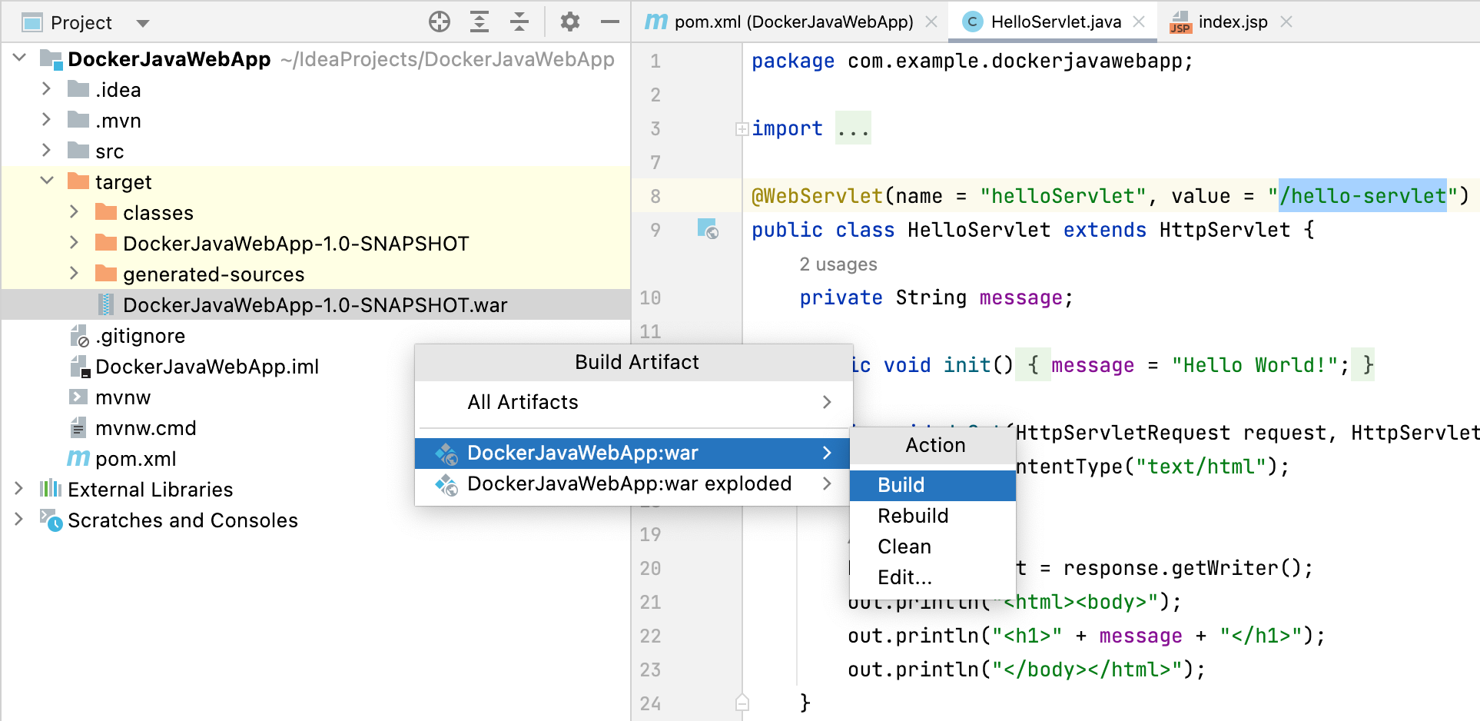The image size is (1480, 721).
Task: Click the Collapse All icon in Project toolbar
Action: (519, 22)
